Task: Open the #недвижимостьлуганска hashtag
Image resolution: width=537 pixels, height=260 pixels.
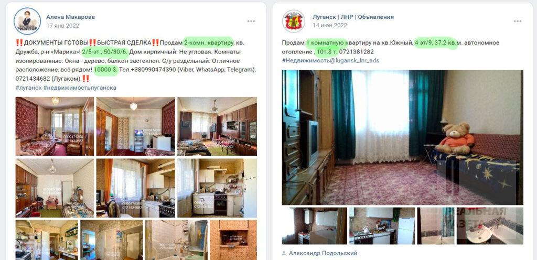Action: 80,88
